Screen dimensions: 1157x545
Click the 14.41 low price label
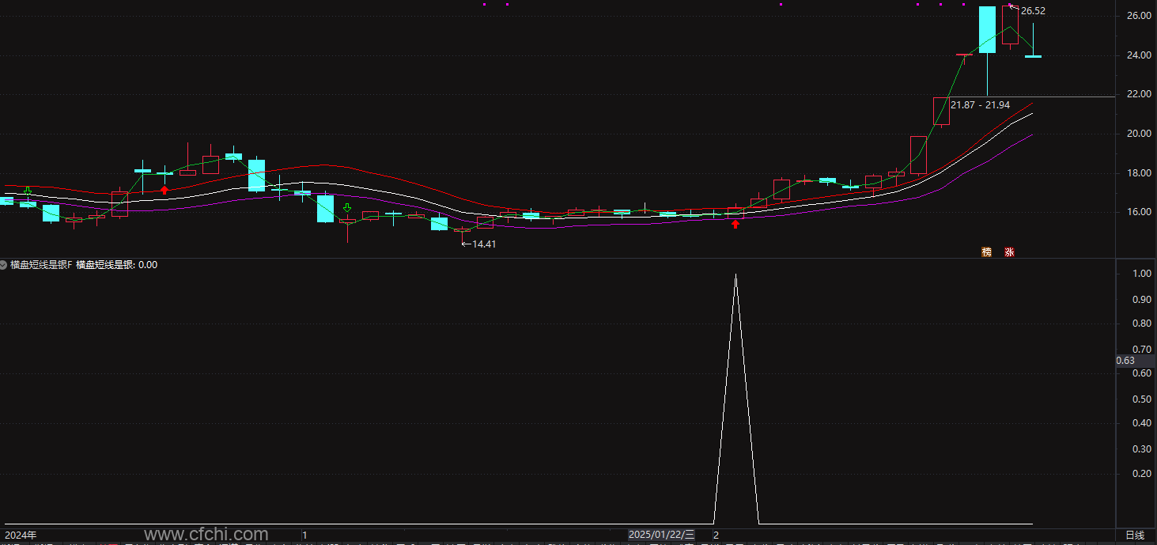(484, 244)
